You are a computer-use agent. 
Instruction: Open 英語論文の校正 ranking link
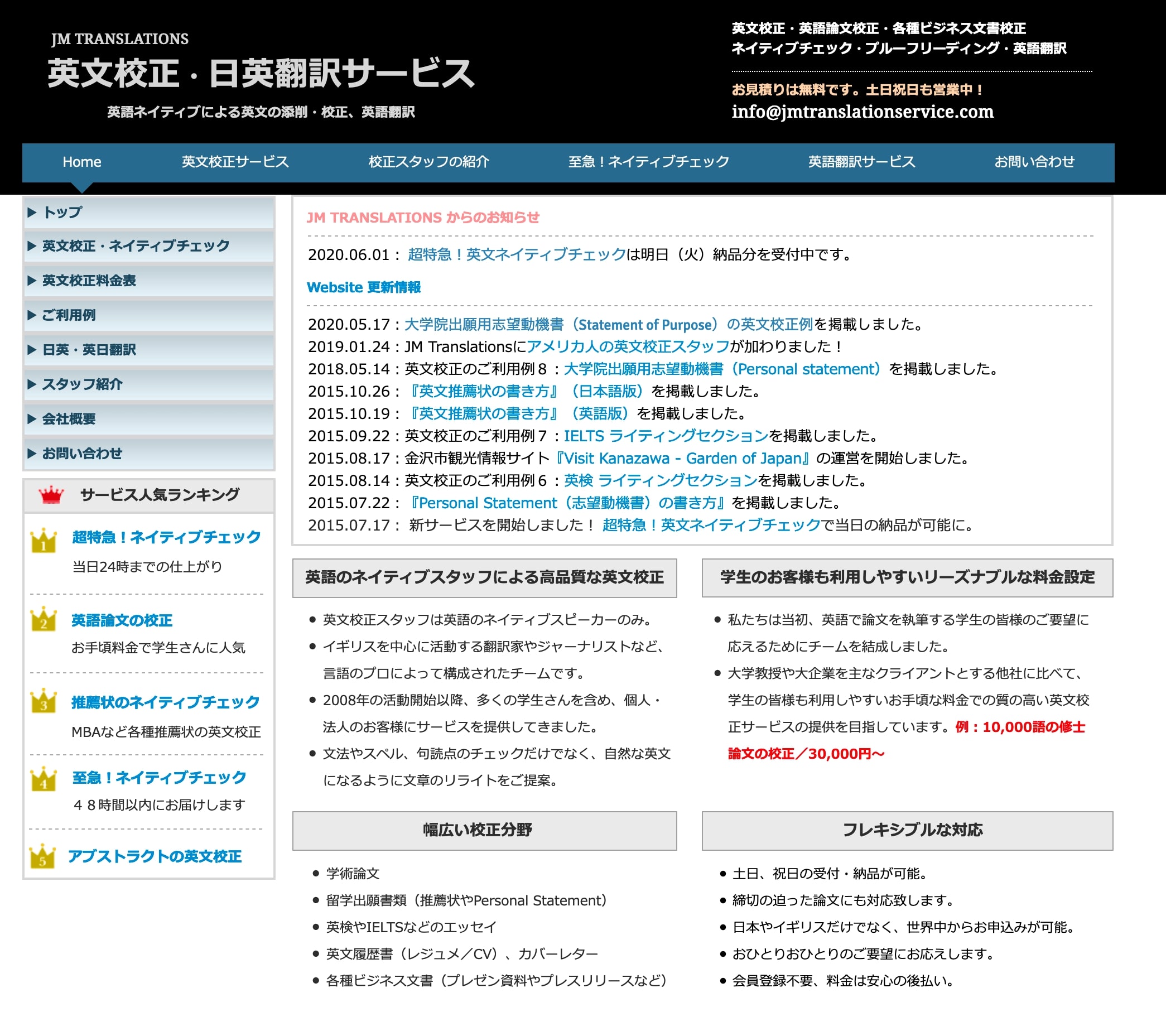coord(122,620)
